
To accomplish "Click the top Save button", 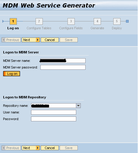I will coord(69,40).
